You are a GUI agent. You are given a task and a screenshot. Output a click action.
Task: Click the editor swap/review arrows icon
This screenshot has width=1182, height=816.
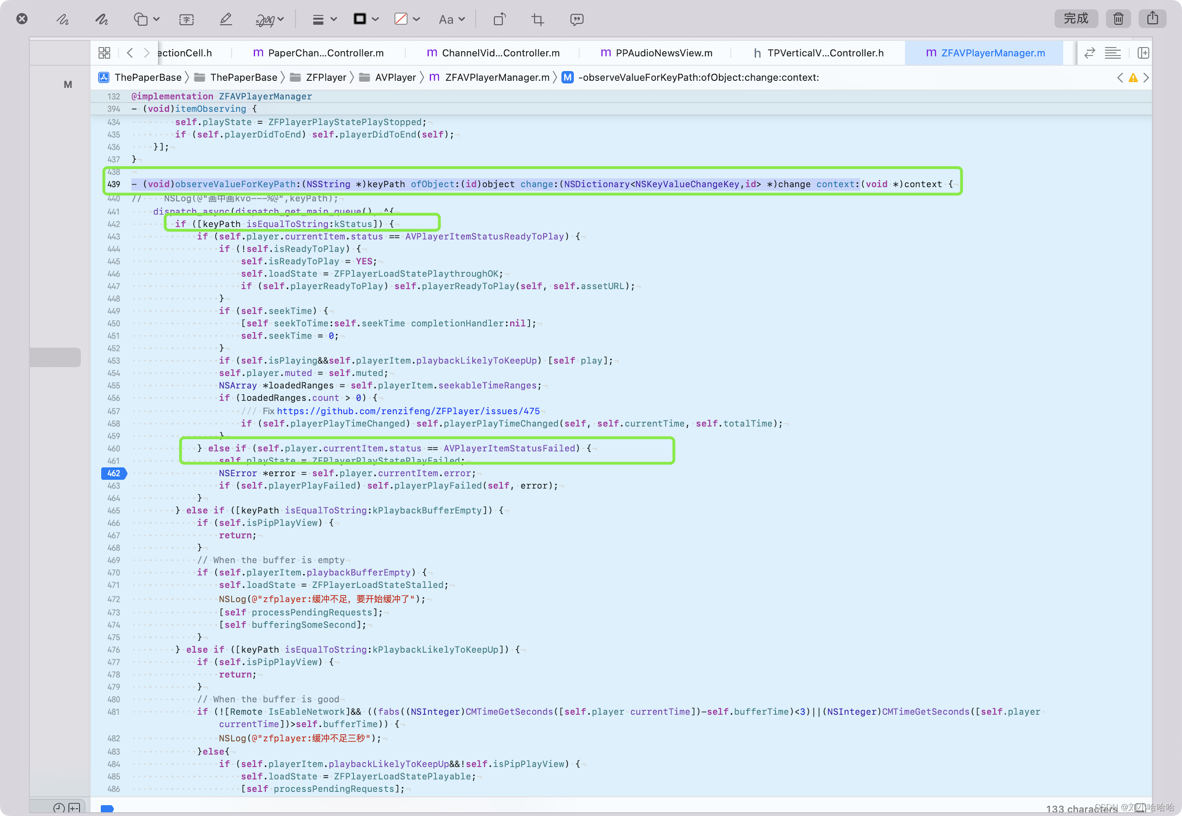coord(1090,53)
